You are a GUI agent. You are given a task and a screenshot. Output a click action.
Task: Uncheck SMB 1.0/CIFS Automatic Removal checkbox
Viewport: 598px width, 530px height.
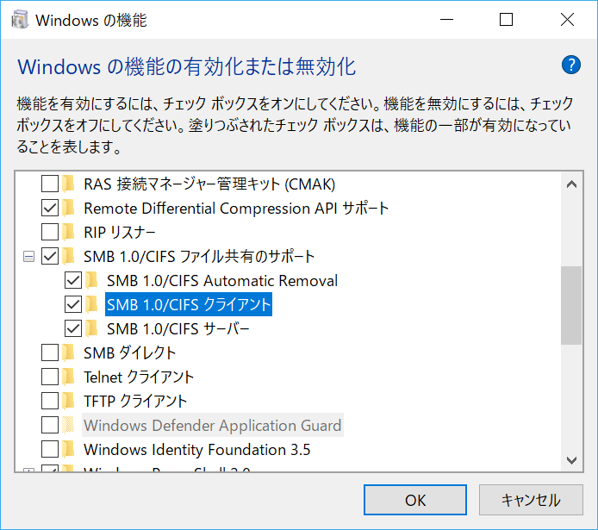tap(73, 280)
